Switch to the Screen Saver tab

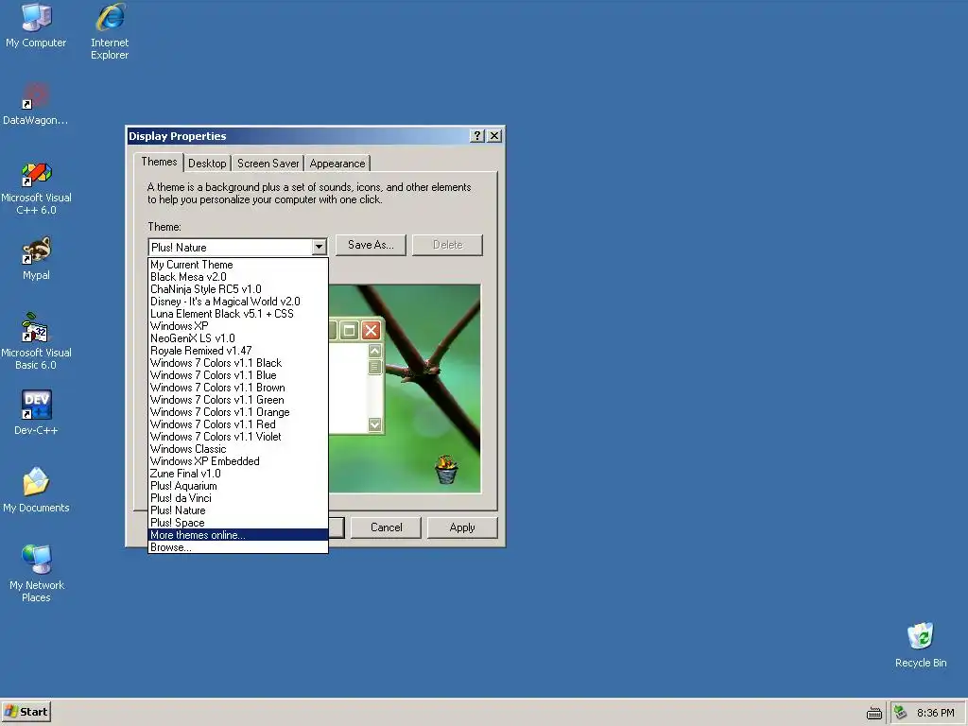coord(268,164)
